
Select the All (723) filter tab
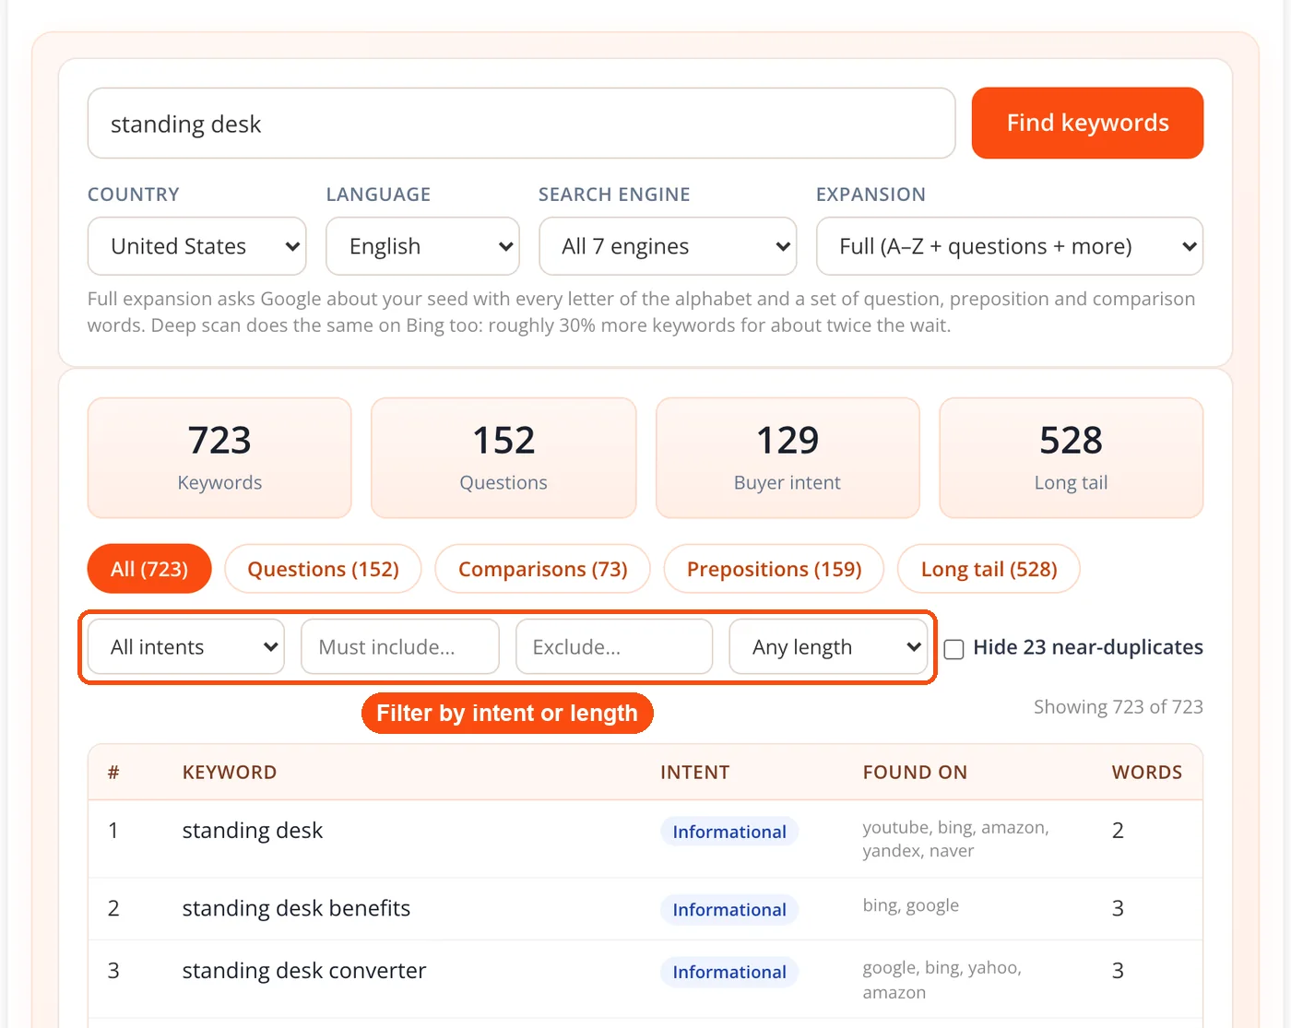click(149, 569)
